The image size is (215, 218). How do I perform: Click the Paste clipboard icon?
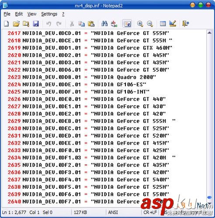[91, 24]
